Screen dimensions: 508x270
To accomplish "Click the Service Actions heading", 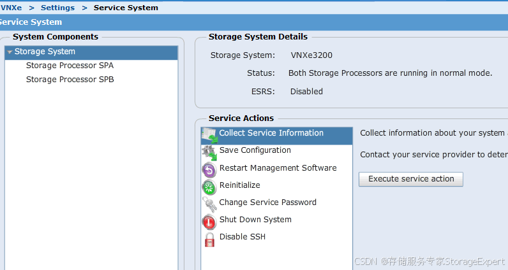I will coord(241,118).
